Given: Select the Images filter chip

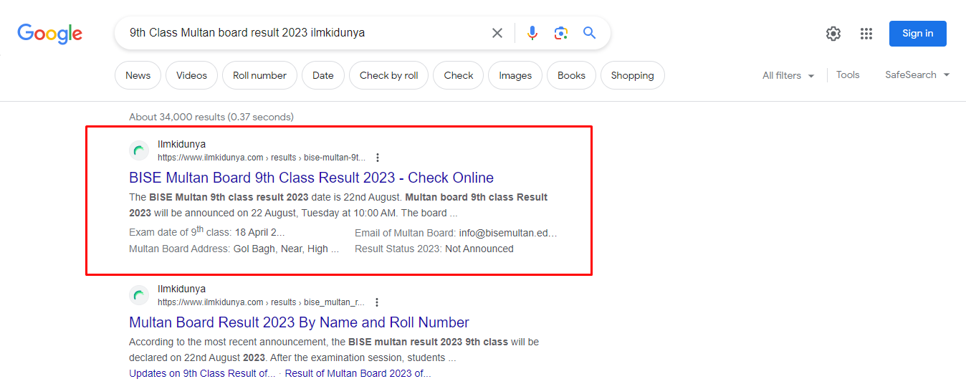Looking at the screenshot, I should pyautogui.click(x=515, y=75).
